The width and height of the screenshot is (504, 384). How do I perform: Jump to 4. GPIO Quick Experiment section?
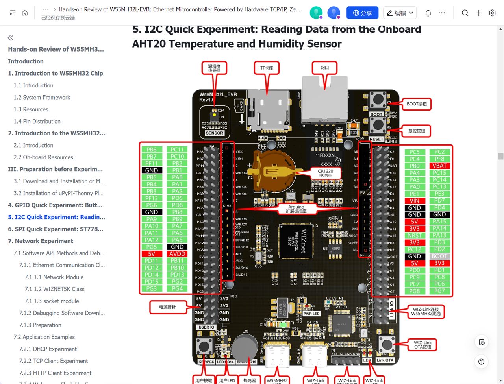(x=55, y=205)
